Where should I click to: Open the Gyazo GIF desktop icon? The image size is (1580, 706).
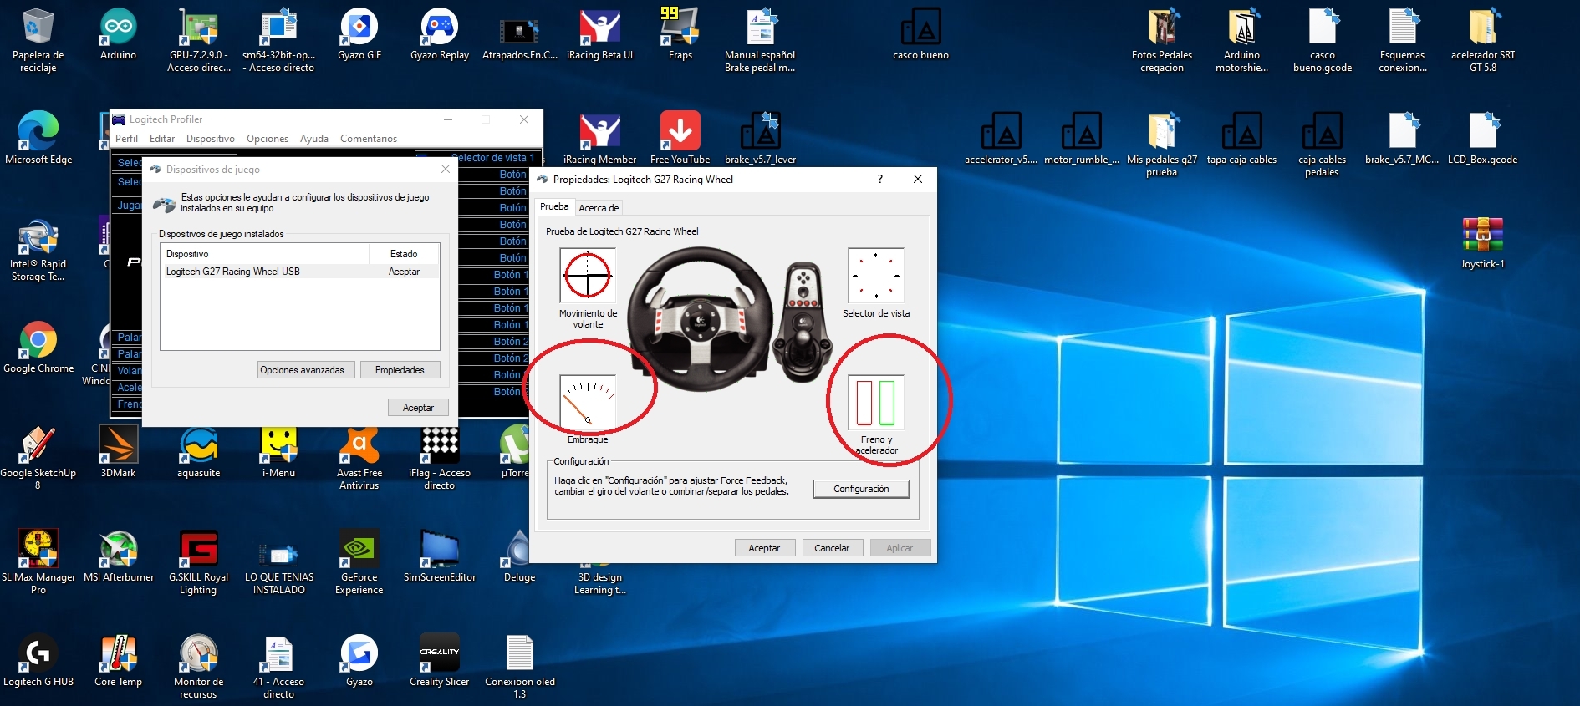pyautogui.click(x=359, y=28)
